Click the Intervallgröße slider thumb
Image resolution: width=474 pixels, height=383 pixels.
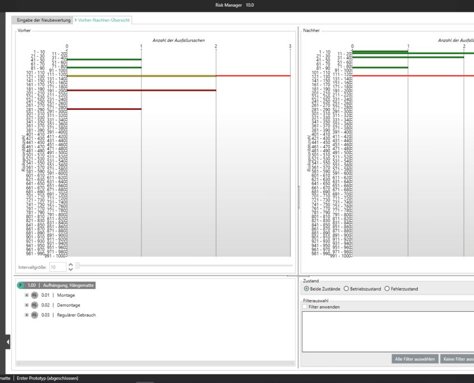click(78, 265)
